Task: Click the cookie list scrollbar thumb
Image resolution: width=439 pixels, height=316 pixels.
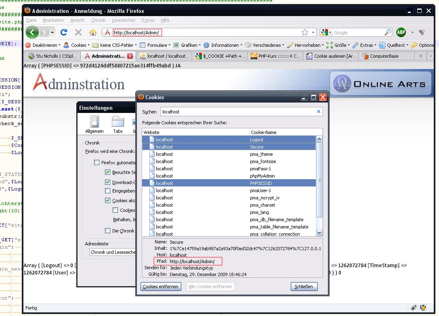Action: [319, 180]
